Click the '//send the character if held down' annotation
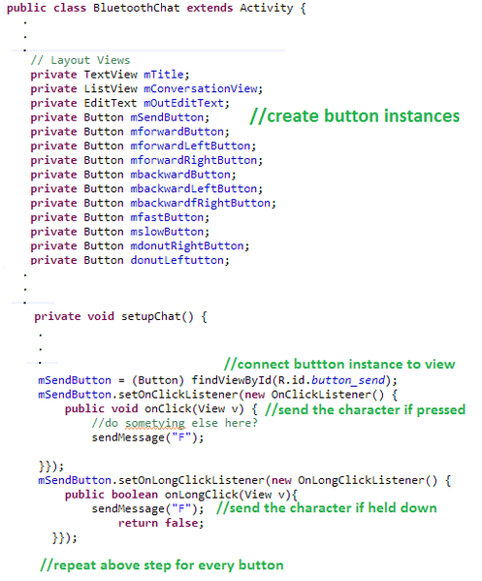This screenshot has width=482, height=581. (327, 508)
